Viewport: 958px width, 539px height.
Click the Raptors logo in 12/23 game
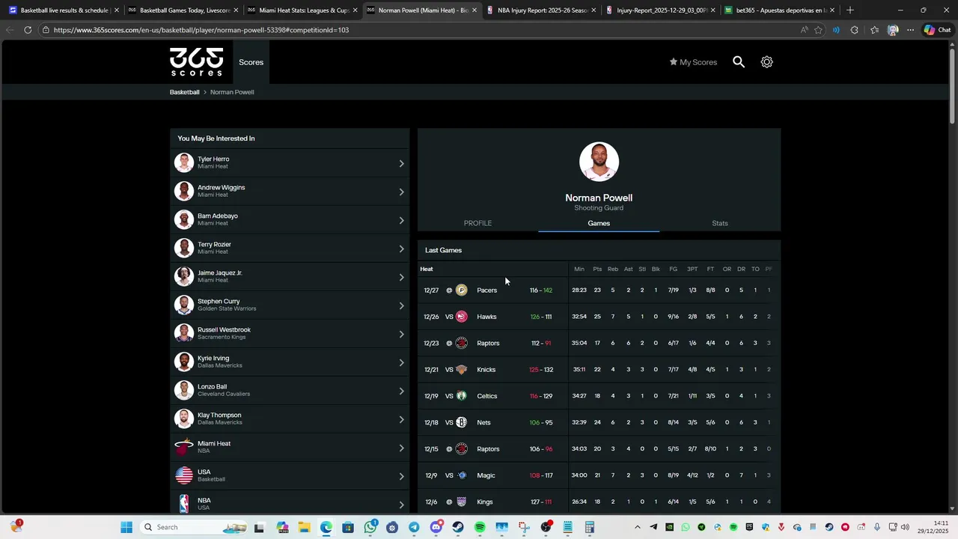pyautogui.click(x=461, y=343)
